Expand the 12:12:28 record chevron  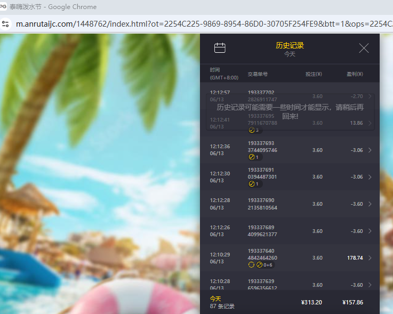370,204
